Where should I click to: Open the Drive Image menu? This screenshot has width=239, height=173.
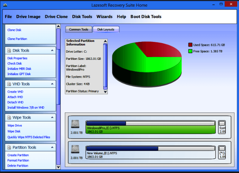point(28,17)
